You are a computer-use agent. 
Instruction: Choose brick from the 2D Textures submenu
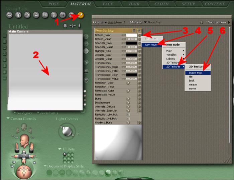coord(198,81)
